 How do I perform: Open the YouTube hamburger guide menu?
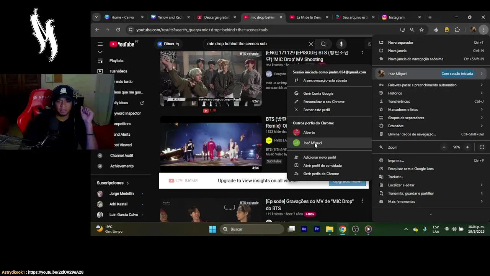click(x=100, y=44)
